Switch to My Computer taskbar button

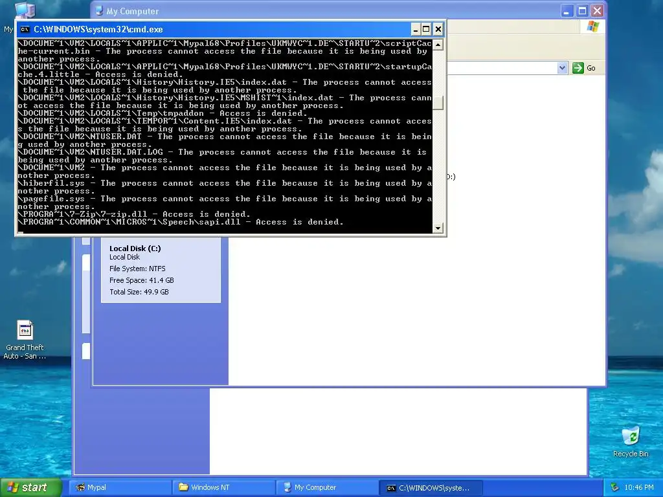pyautogui.click(x=327, y=487)
